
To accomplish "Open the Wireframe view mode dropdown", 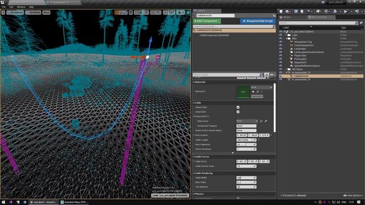I will (33, 13).
